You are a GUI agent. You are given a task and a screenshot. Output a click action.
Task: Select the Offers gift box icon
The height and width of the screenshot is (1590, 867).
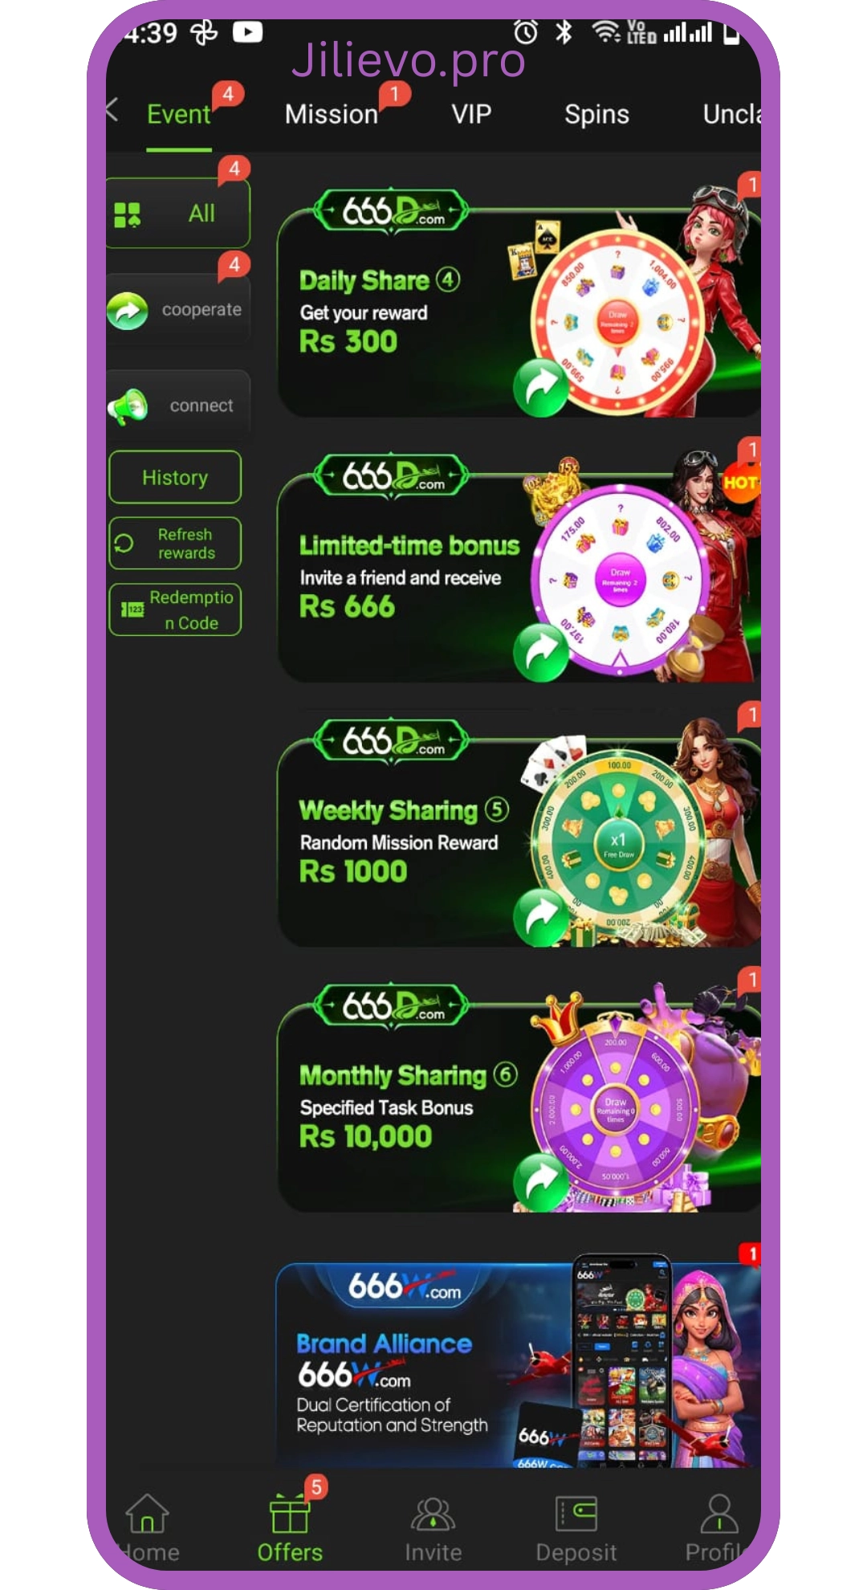tap(290, 1515)
